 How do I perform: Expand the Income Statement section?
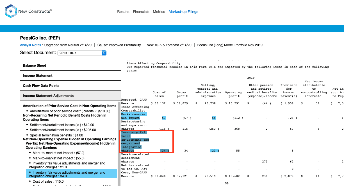tap(70, 76)
